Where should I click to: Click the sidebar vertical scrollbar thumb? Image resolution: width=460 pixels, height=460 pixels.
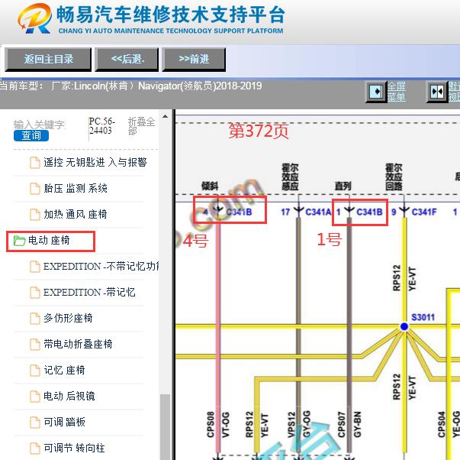coord(166,427)
